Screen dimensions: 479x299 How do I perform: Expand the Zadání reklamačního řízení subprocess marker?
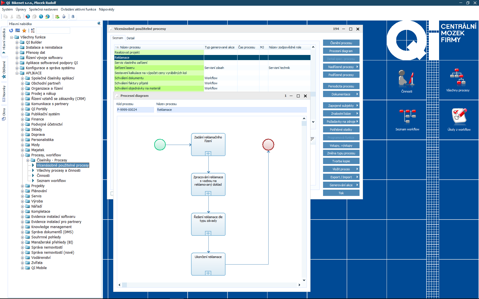[x=208, y=153]
